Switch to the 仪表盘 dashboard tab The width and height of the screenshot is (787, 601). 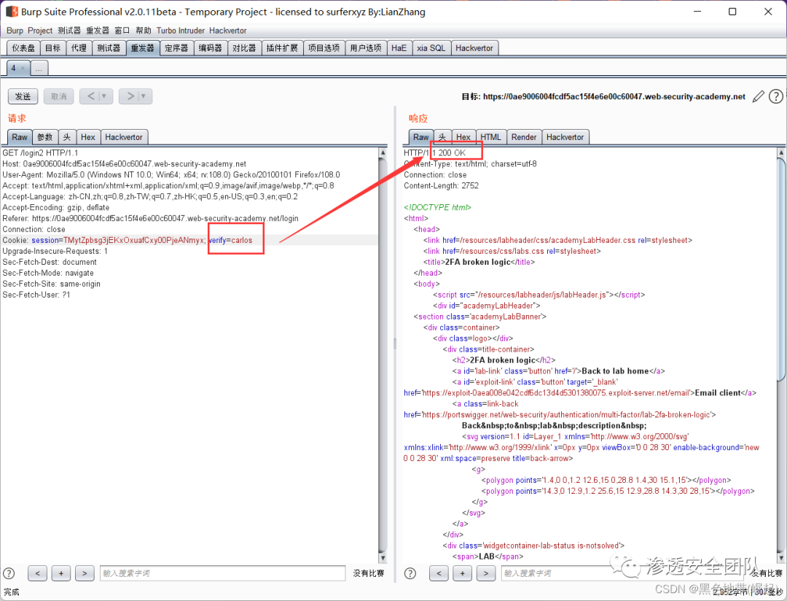[23, 48]
